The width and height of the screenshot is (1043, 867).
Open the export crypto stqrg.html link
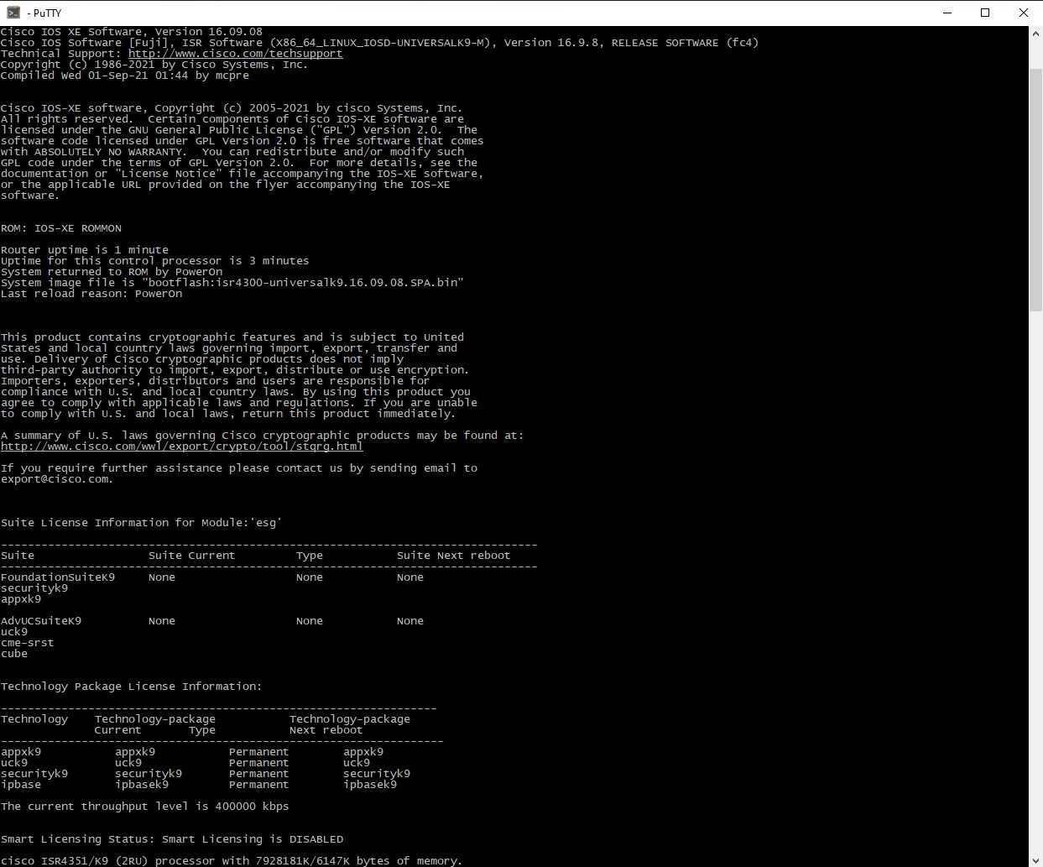pos(182,447)
